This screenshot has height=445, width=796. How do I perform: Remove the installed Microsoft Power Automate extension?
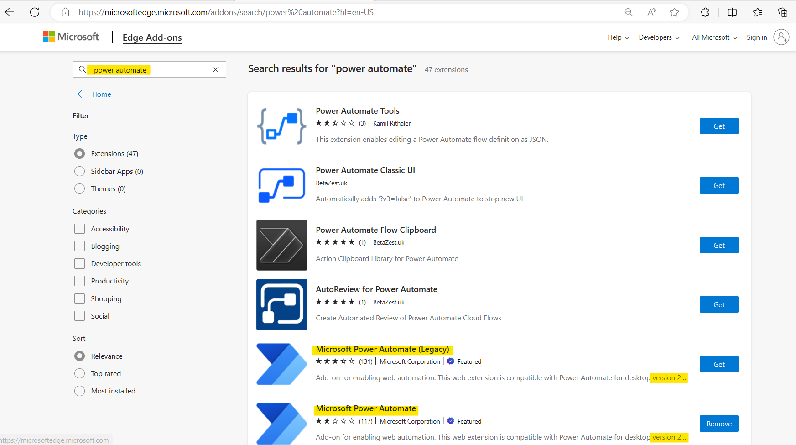point(718,424)
